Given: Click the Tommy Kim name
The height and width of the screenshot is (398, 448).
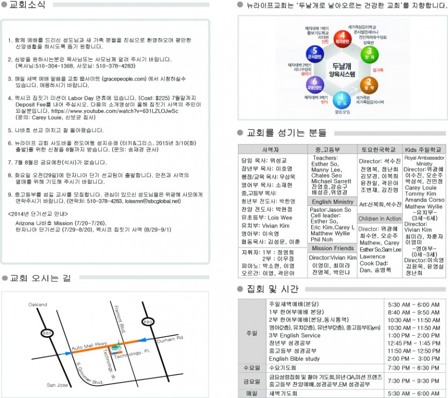Looking at the screenshot, I should (421, 194).
